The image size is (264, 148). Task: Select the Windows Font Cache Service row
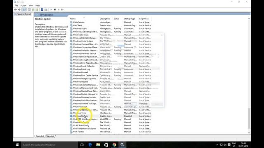pyautogui.click(x=110, y=75)
